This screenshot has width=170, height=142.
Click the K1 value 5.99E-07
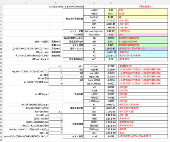pyautogui.click(x=110, y=105)
